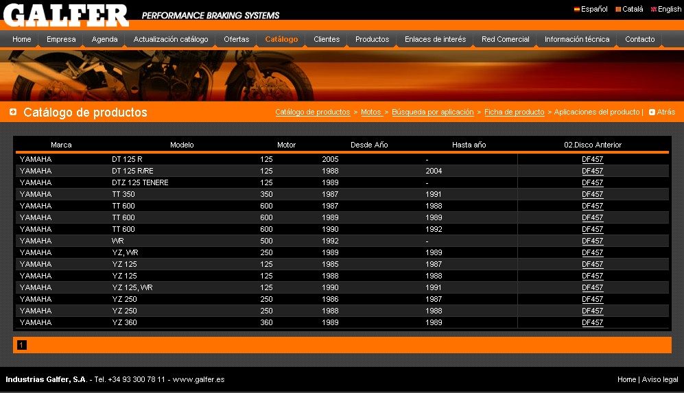Image resolution: width=684 pixels, height=393 pixels.
Task: Click the GALFER logo
Action: [66, 15]
